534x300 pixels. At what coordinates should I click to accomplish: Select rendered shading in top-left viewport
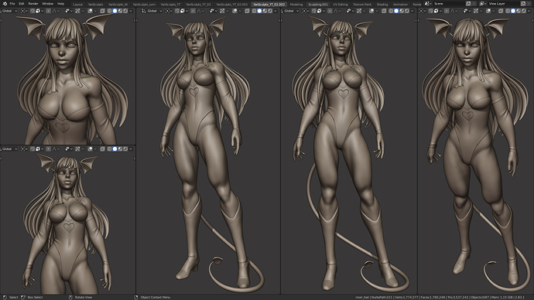pos(125,11)
